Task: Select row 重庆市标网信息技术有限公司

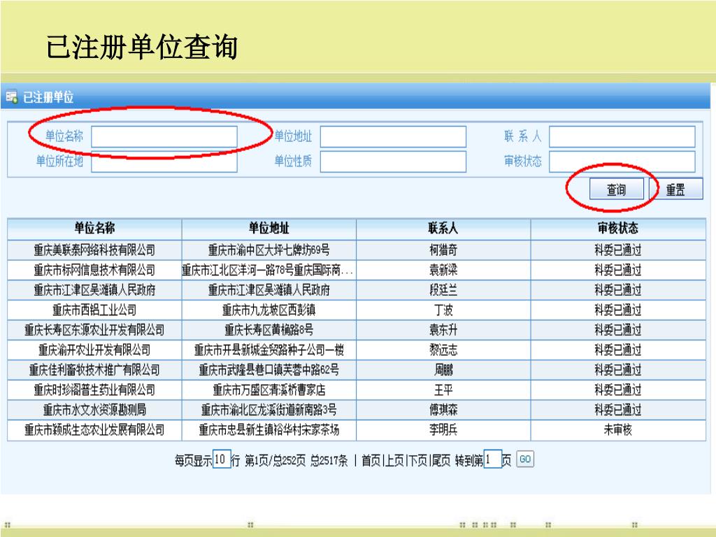Action: click(357, 270)
